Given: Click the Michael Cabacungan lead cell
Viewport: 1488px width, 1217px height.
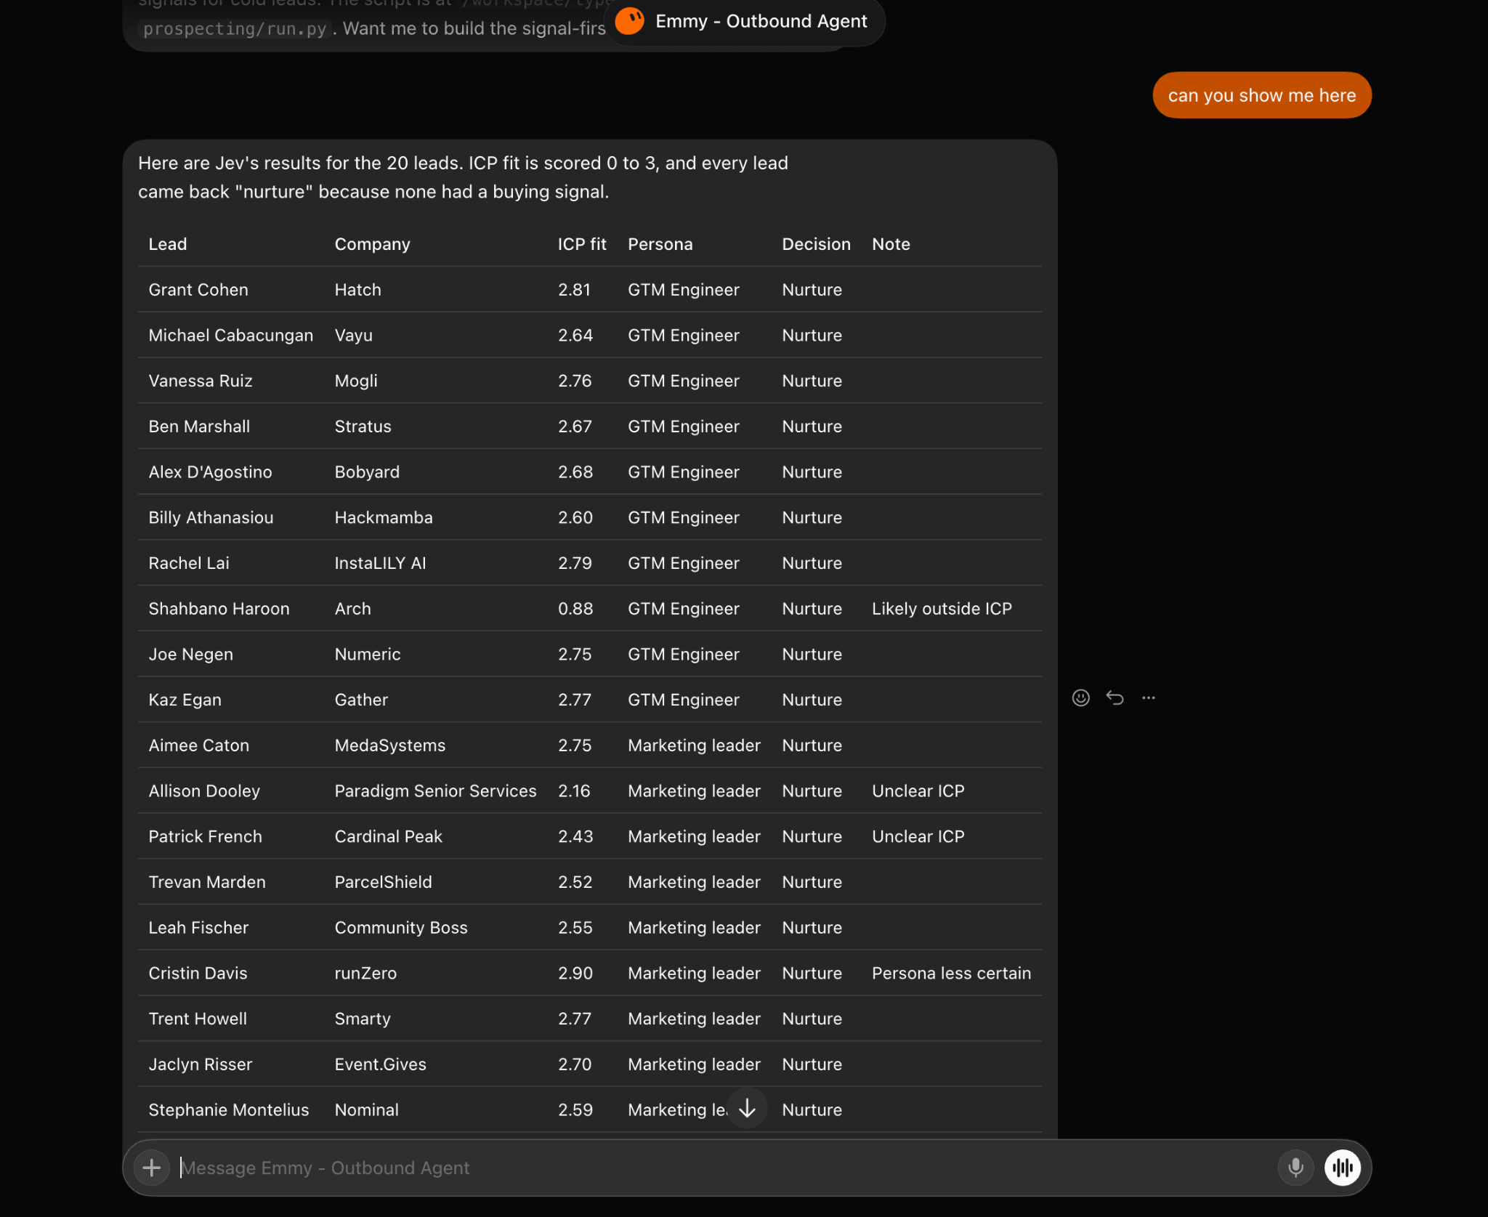Looking at the screenshot, I should (231, 336).
